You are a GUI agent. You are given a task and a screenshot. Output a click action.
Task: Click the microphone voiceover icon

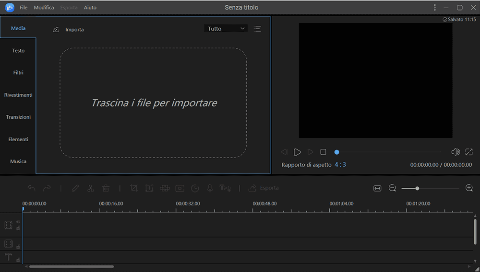click(x=210, y=188)
